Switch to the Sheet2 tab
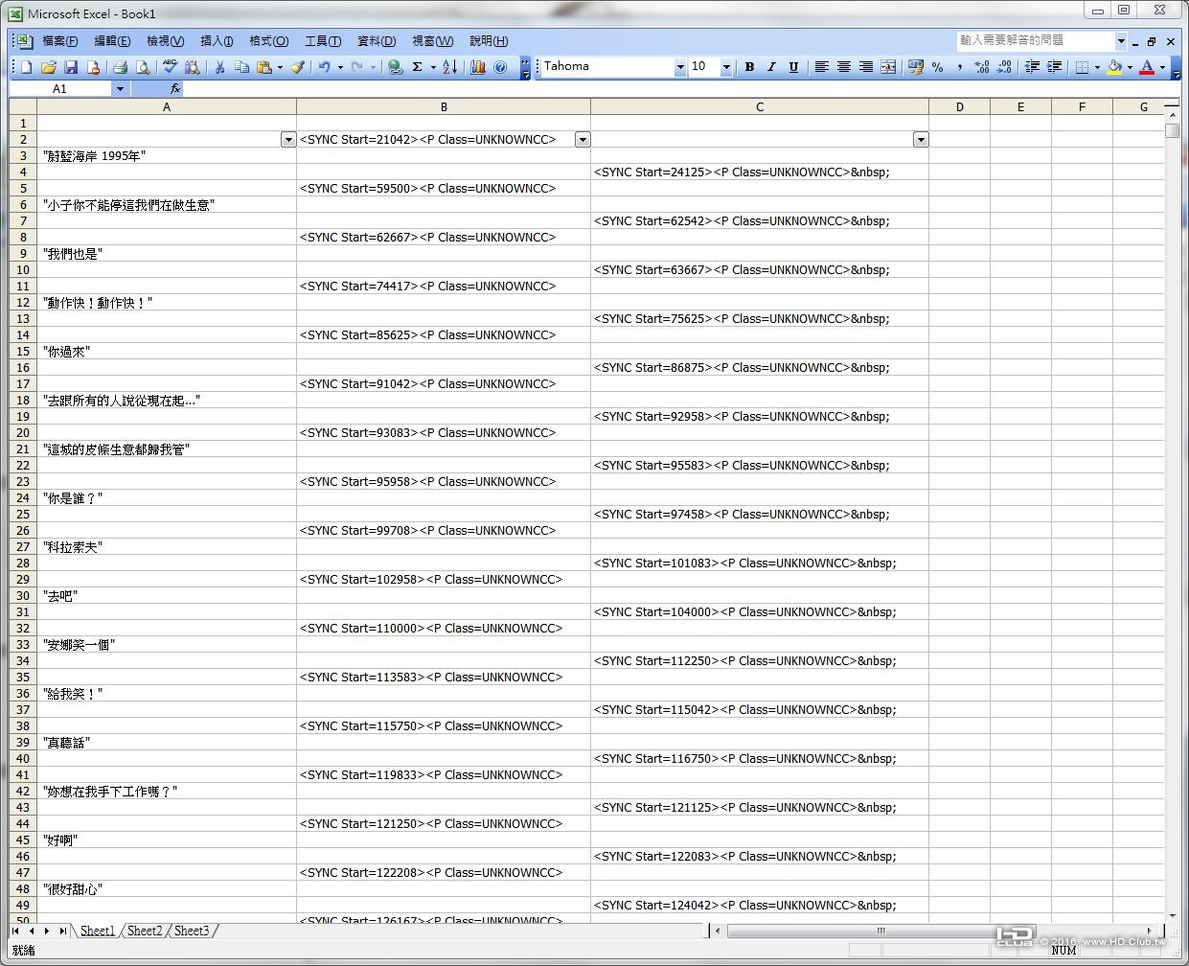Image resolution: width=1189 pixels, height=966 pixels. pos(145,931)
